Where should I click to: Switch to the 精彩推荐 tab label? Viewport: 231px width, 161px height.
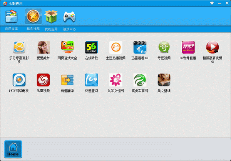pos(33,29)
